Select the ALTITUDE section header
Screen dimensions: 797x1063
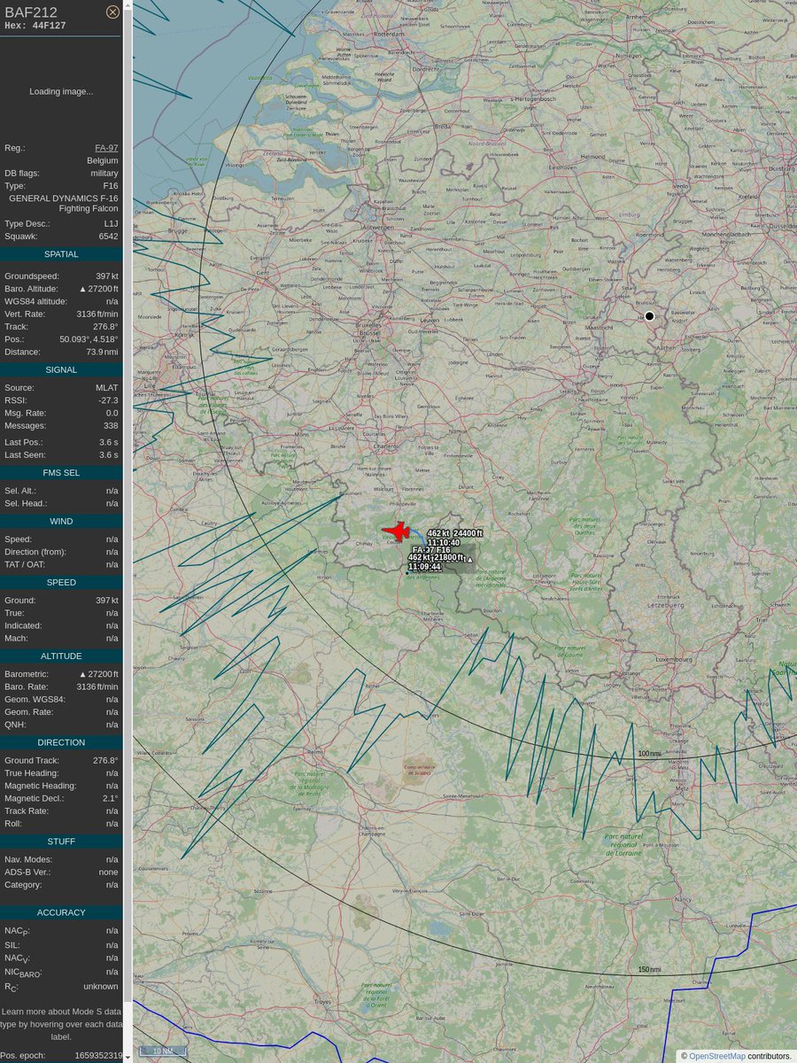(x=60, y=656)
